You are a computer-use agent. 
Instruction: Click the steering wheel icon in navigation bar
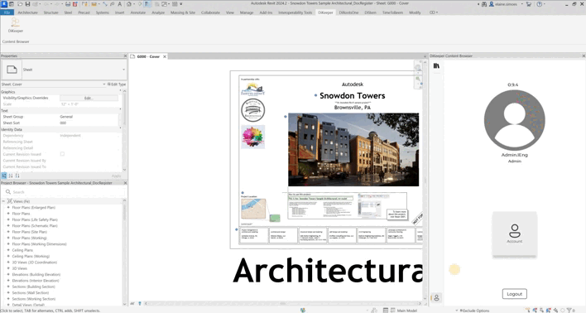tap(418, 67)
